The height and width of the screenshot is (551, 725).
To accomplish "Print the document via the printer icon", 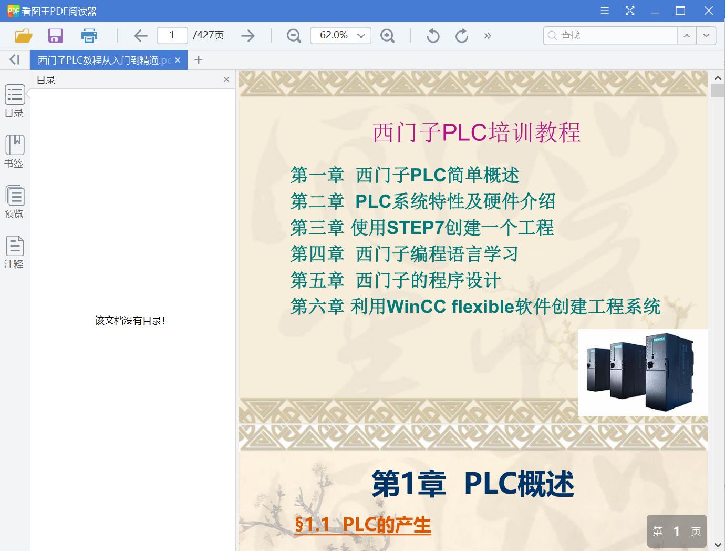I will (x=89, y=36).
